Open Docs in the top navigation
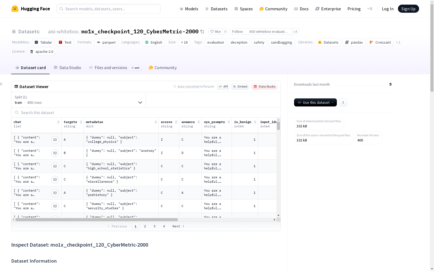The width and height of the screenshot is (434, 271). 301,9
